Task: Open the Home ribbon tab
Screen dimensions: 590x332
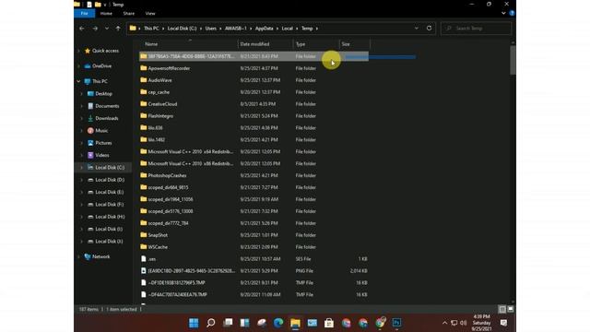Action: pyautogui.click(x=106, y=13)
